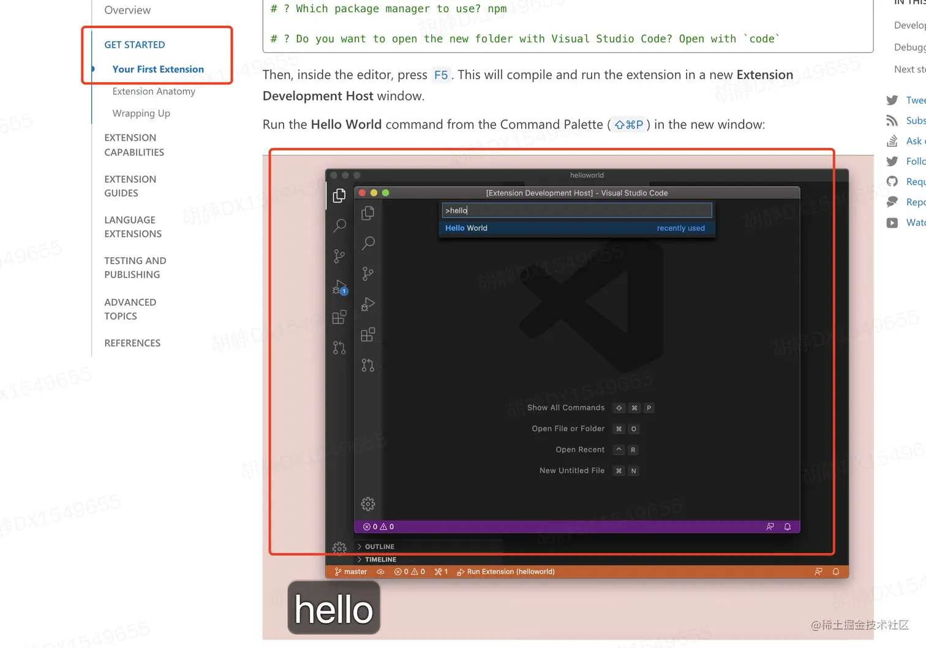Open Source Control in Extension Development Host
The height and width of the screenshot is (648, 926).
(x=368, y=274)
